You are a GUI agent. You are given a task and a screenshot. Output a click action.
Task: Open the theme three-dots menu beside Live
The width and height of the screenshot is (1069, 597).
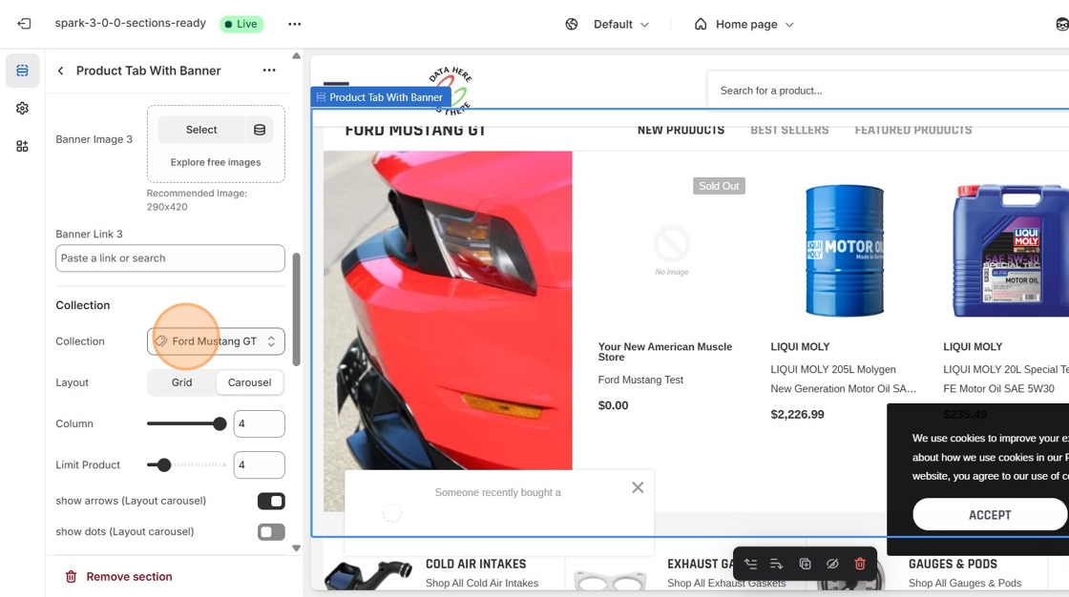pyautogui.click(x=295, y=24)
